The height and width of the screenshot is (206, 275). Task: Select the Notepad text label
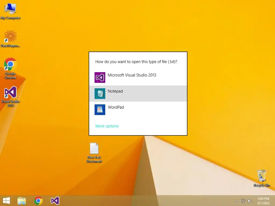115,91
